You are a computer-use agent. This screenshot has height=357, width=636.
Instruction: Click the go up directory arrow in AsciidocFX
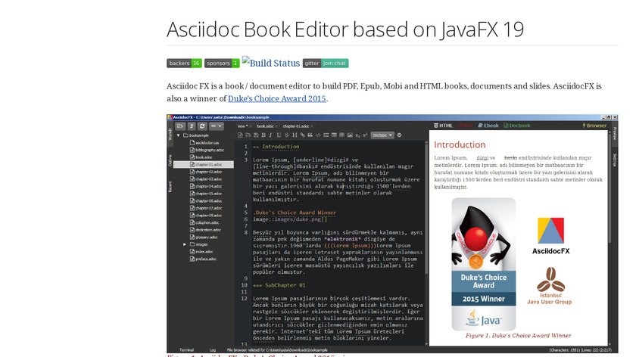pyautogui.click(x=192, y=126)
